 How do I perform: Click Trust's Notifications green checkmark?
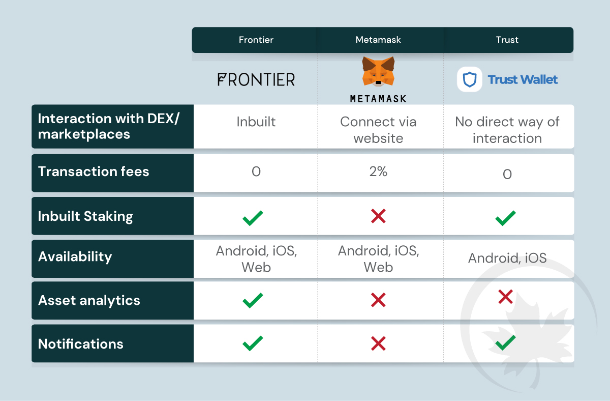coord(506,342)
